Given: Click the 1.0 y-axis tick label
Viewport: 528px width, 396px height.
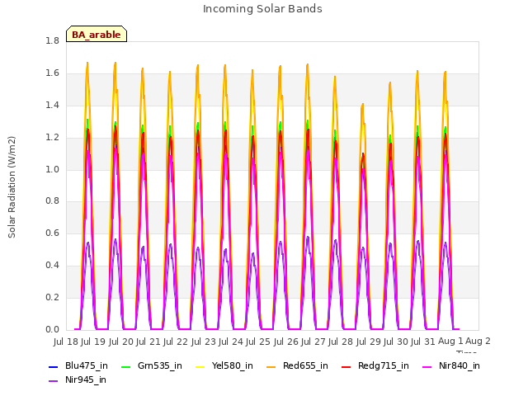Looking at the screenshot, I should (52, 169).
